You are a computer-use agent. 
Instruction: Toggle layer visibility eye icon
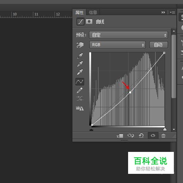153,135
